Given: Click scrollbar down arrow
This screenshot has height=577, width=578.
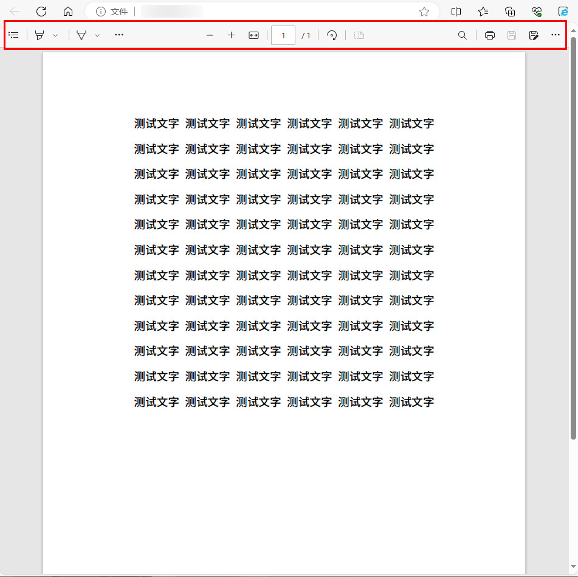Looking at the screenshot, I should click(573, 566).
